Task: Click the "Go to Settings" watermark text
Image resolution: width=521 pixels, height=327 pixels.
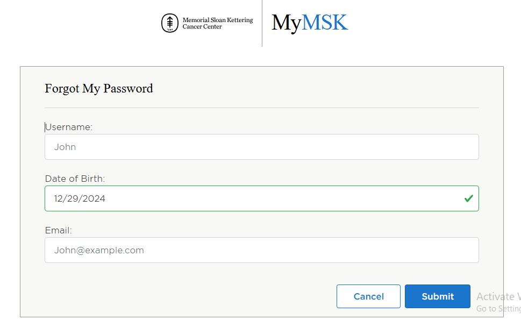Action: (x=498, y=309)
